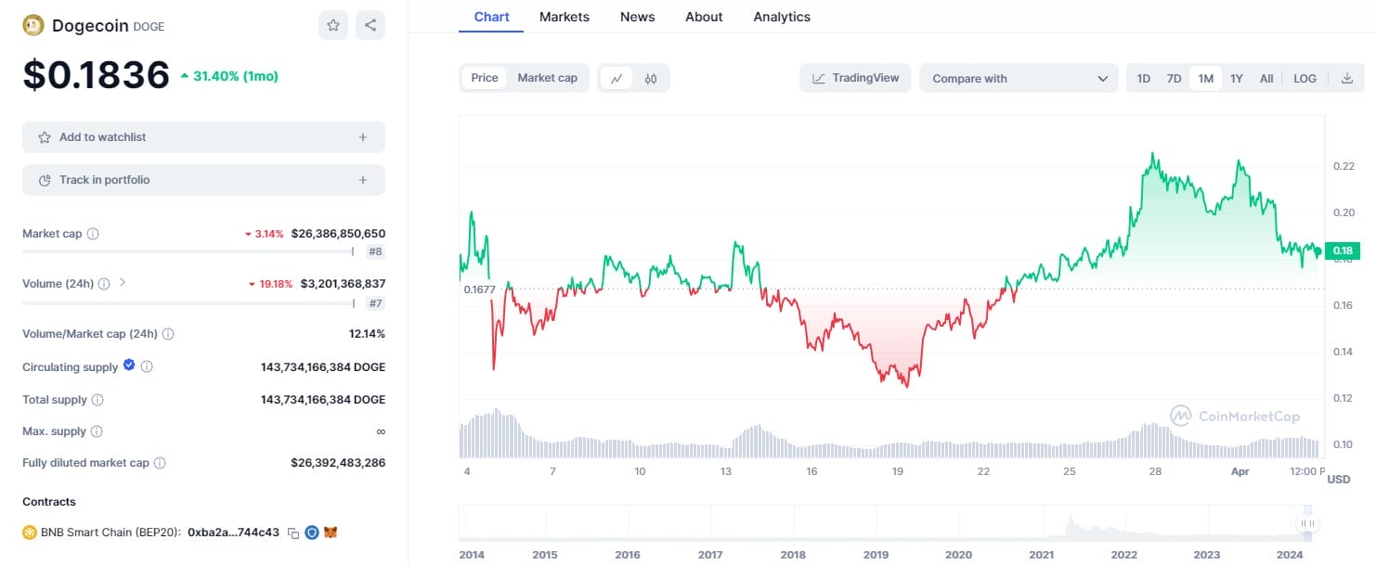Copy the BNB Smart Chain contract address
The height and width of the screenshot is (565, 1376).
293,533
